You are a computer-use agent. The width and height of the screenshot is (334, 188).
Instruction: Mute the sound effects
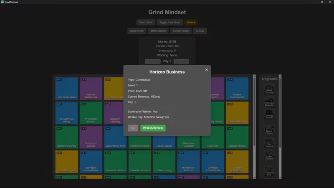tap(158, 31)
